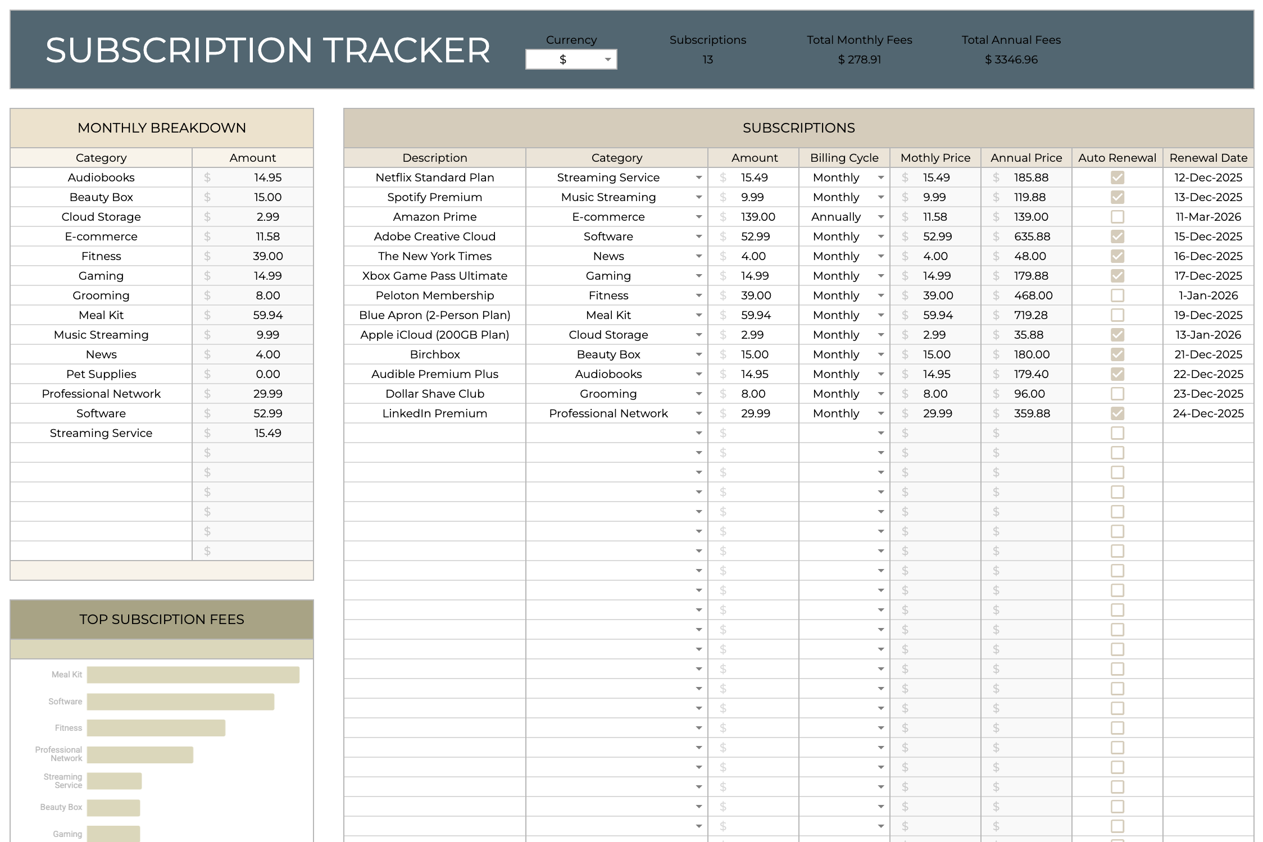This screenshot has height=842, width=1263.
Task: Open the Category dropdown for Spotify Premium
Action: (699, 197)
